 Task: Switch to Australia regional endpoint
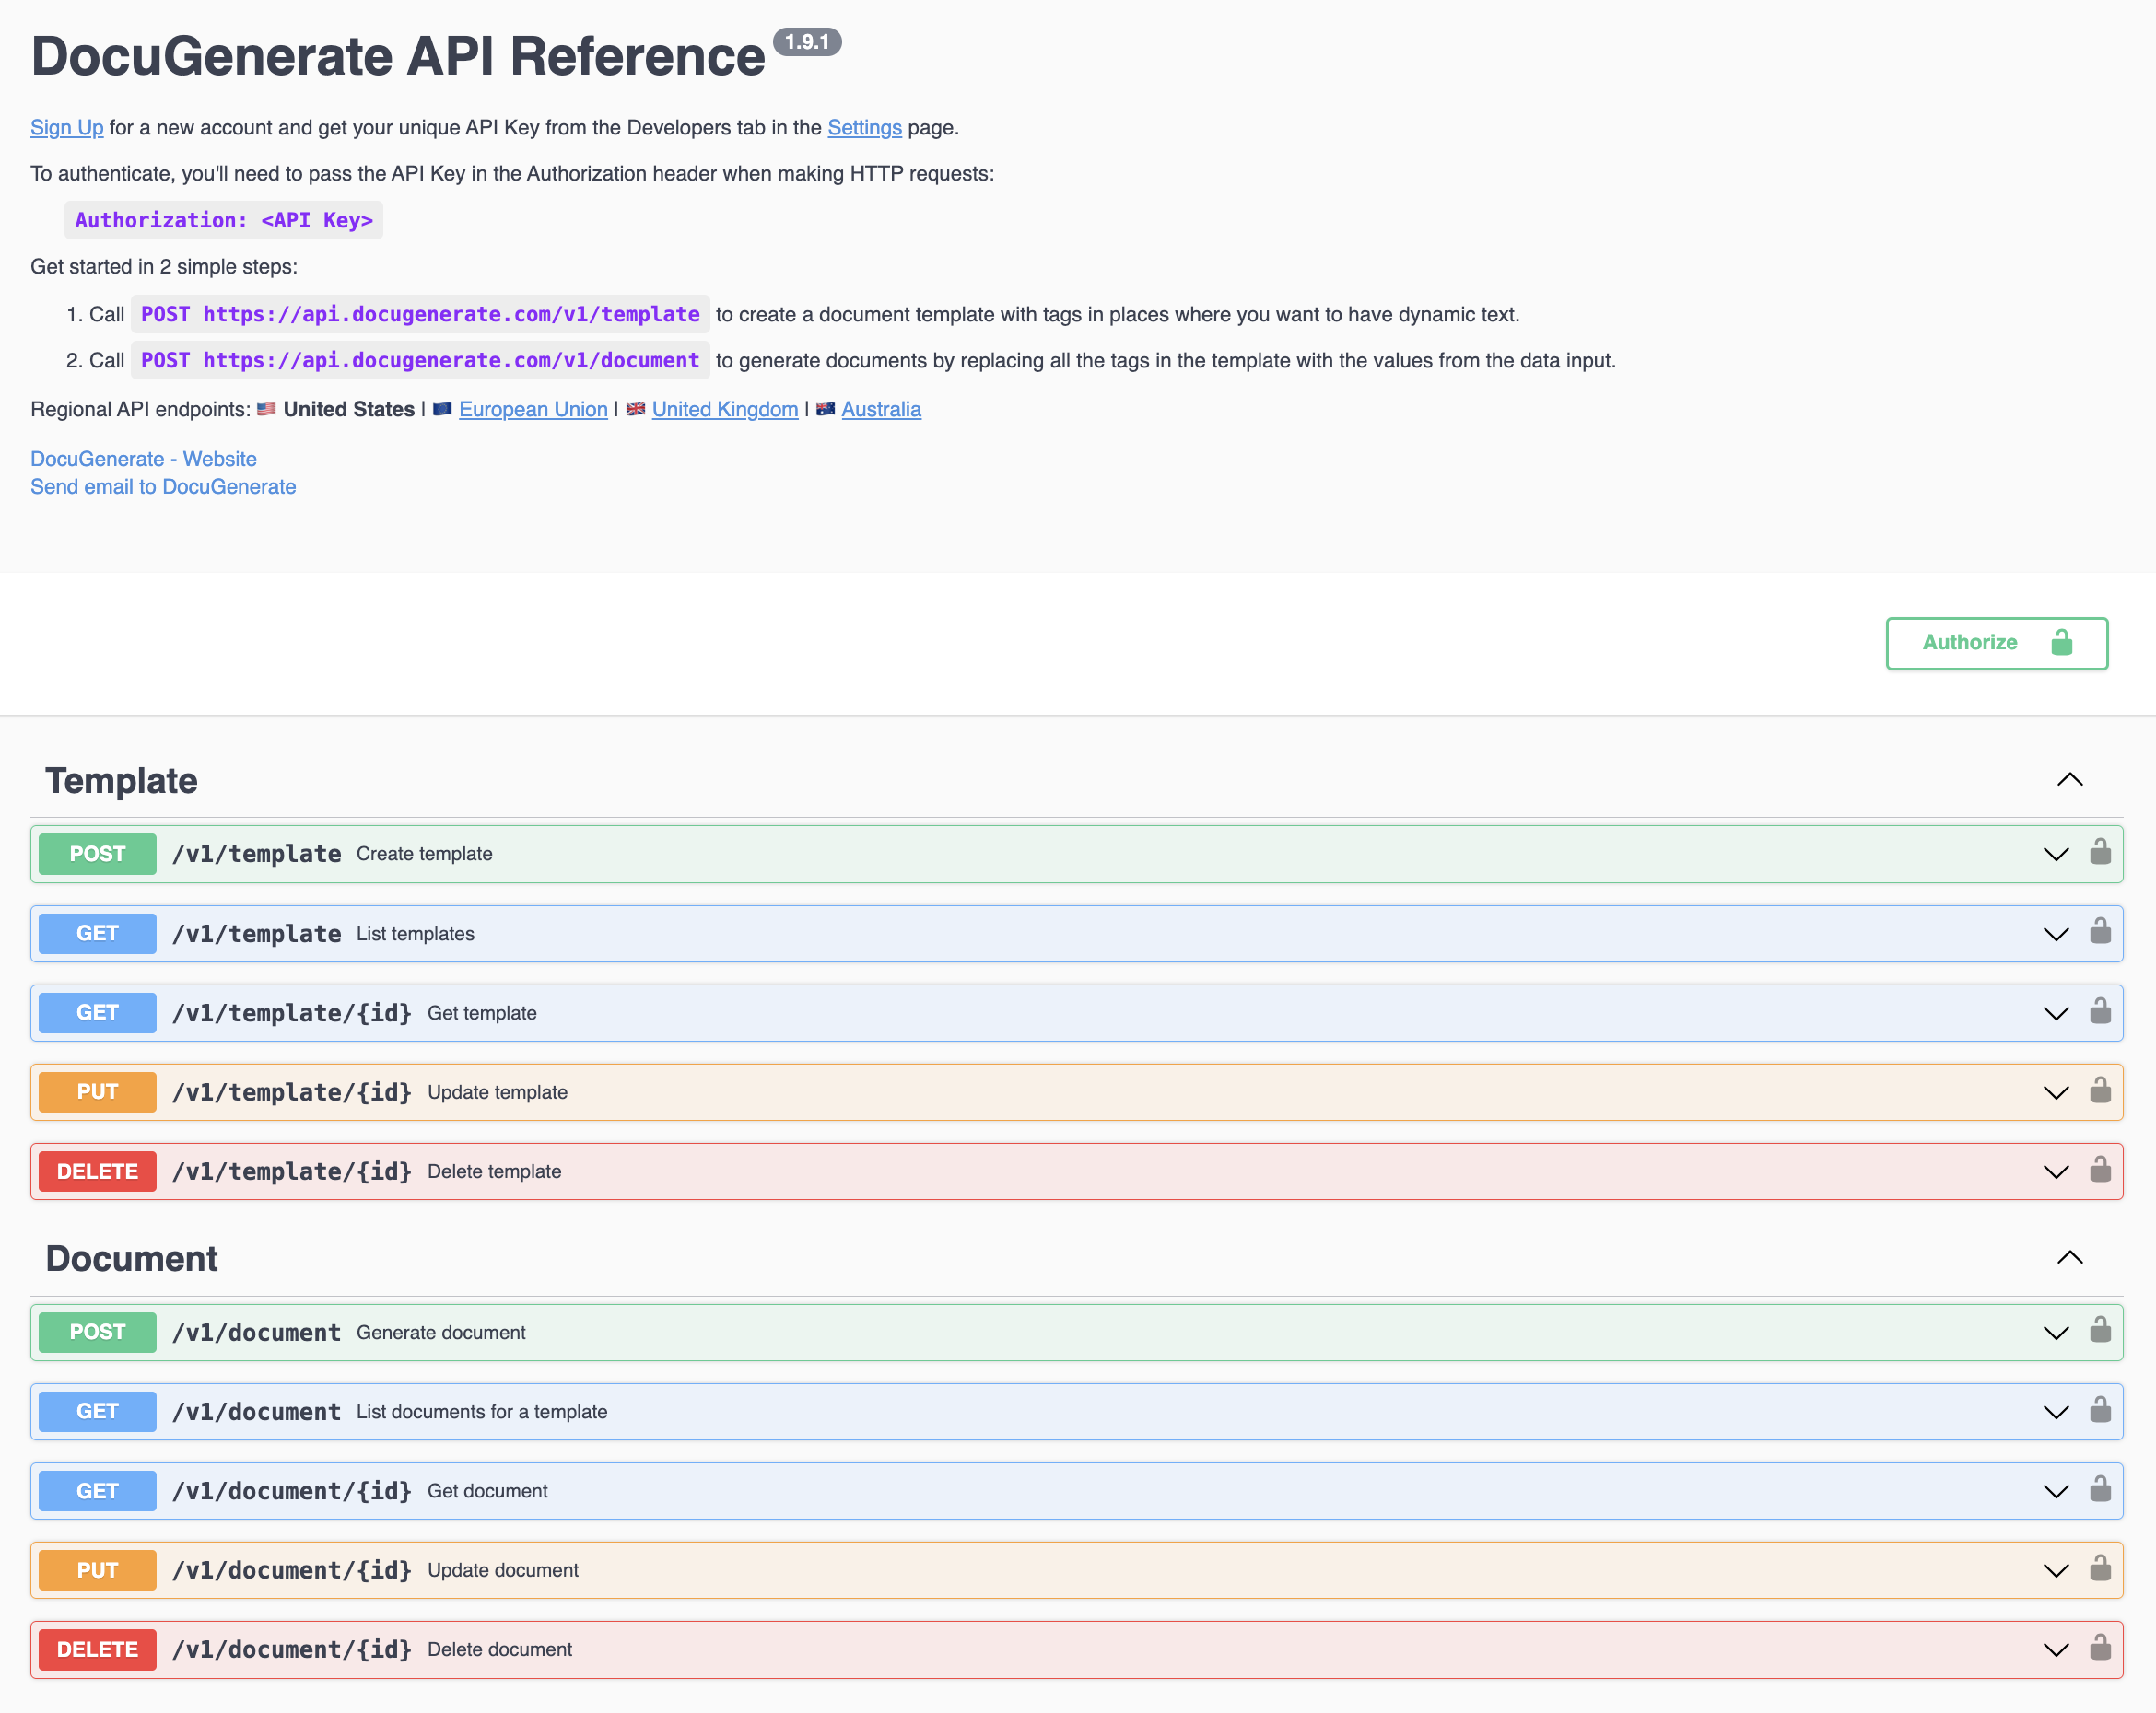(x=881, y=410)
